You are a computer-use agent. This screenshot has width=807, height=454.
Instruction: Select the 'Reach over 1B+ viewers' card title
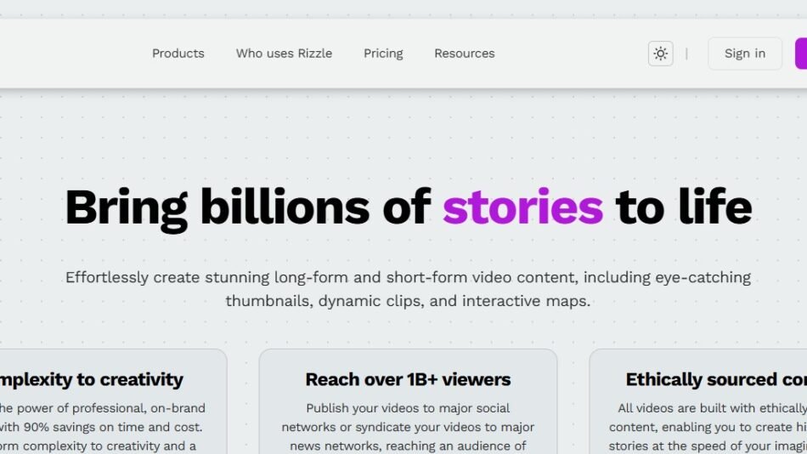[x=408, y=379]
